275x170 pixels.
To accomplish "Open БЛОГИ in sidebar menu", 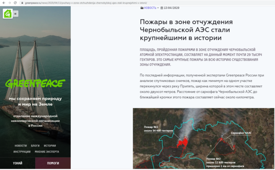I will click(35, 146).
